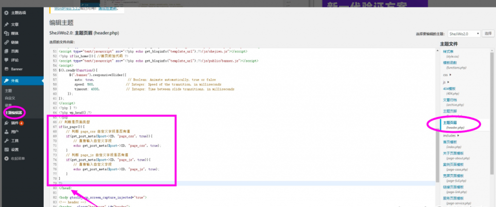The width and height of the screenshot is (496, 207).
Task: Select 主题编辑器 submenu item
Action: coord(13,113)
